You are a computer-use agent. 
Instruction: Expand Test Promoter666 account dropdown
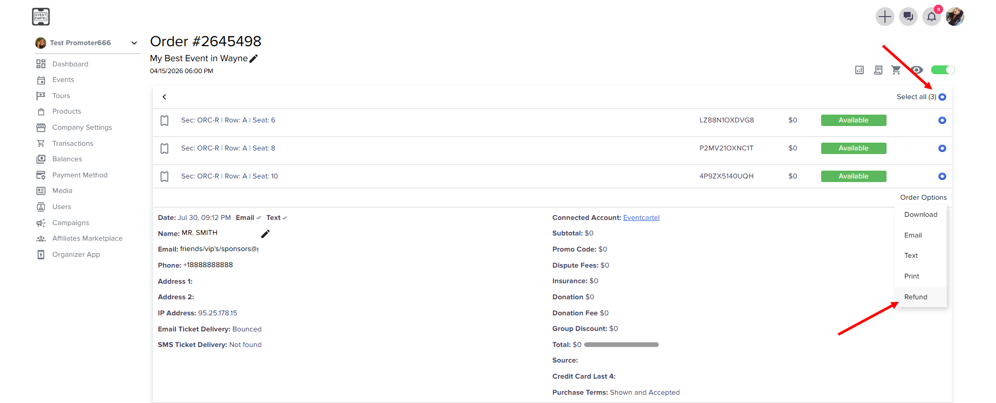[134, 43]
